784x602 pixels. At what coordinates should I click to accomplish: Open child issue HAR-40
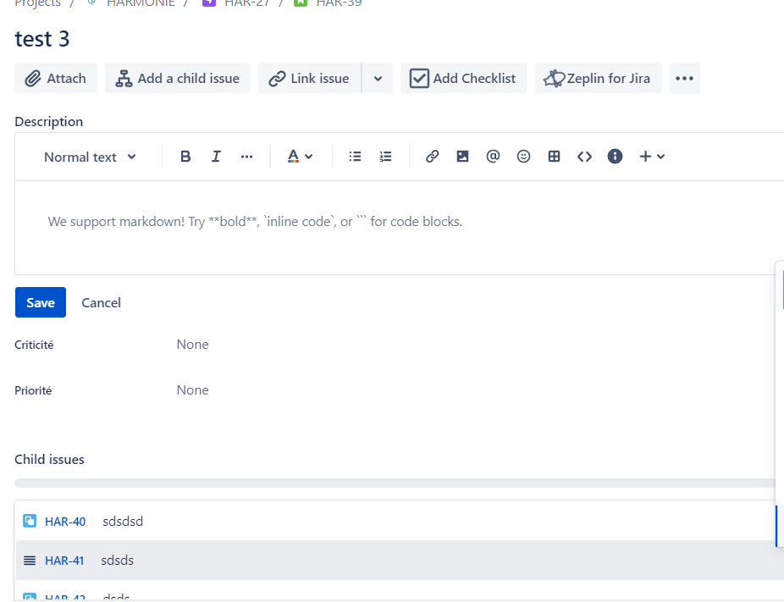[65, 522]
